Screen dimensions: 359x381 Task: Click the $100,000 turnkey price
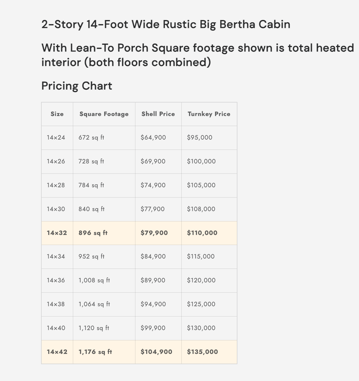click(x=201, y=161)
